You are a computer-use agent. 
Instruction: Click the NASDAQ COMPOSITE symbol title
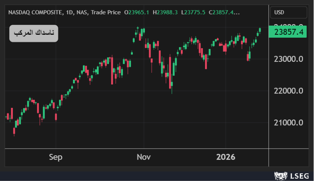[x=35, y=12]
